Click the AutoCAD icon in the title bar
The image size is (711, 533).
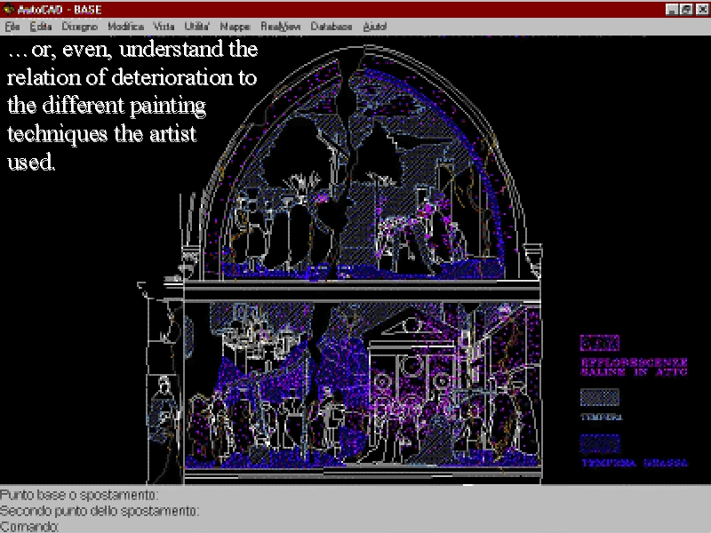(8, 9)
